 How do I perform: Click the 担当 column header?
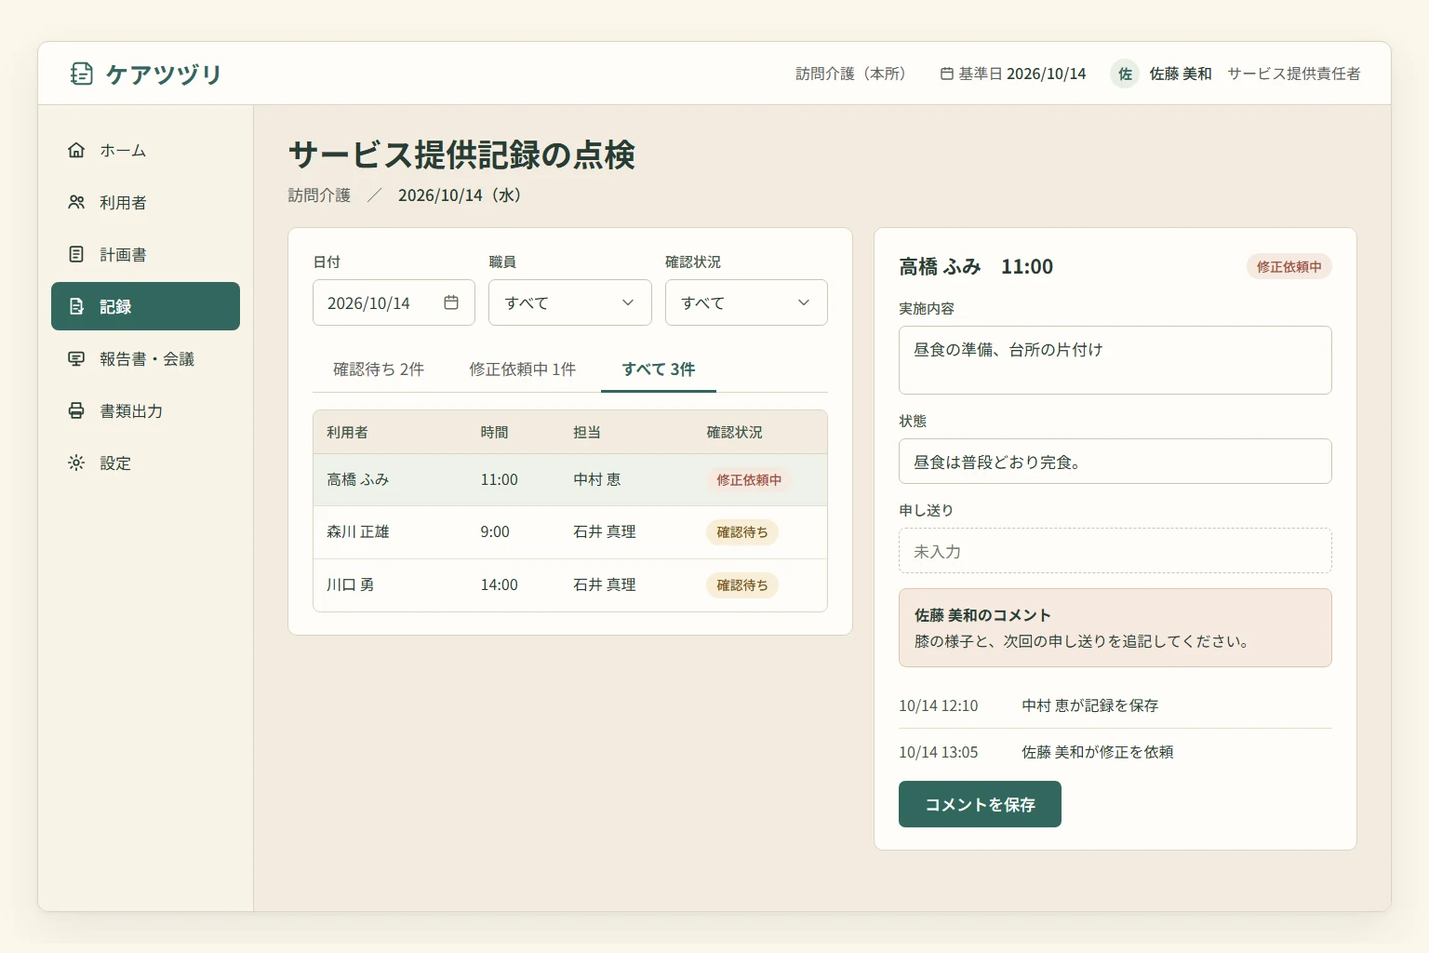(x=587, y=433)
